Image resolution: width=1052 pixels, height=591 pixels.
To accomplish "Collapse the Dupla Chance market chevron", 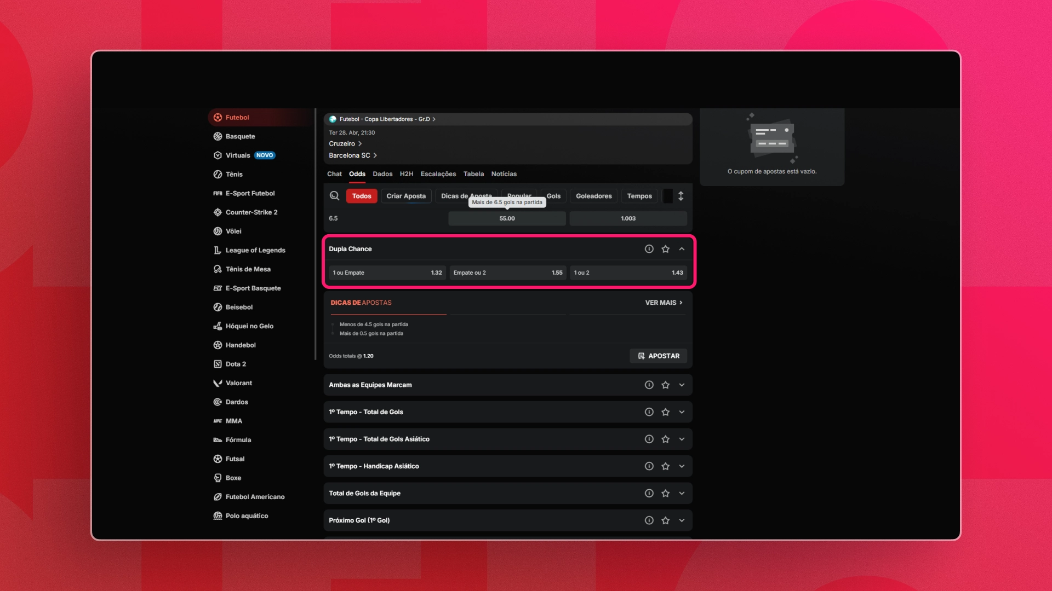I will (x=682, y=249).
